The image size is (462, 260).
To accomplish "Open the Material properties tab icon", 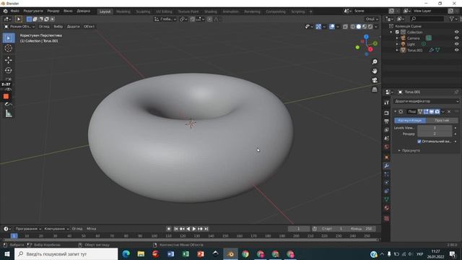I will 387,208.
